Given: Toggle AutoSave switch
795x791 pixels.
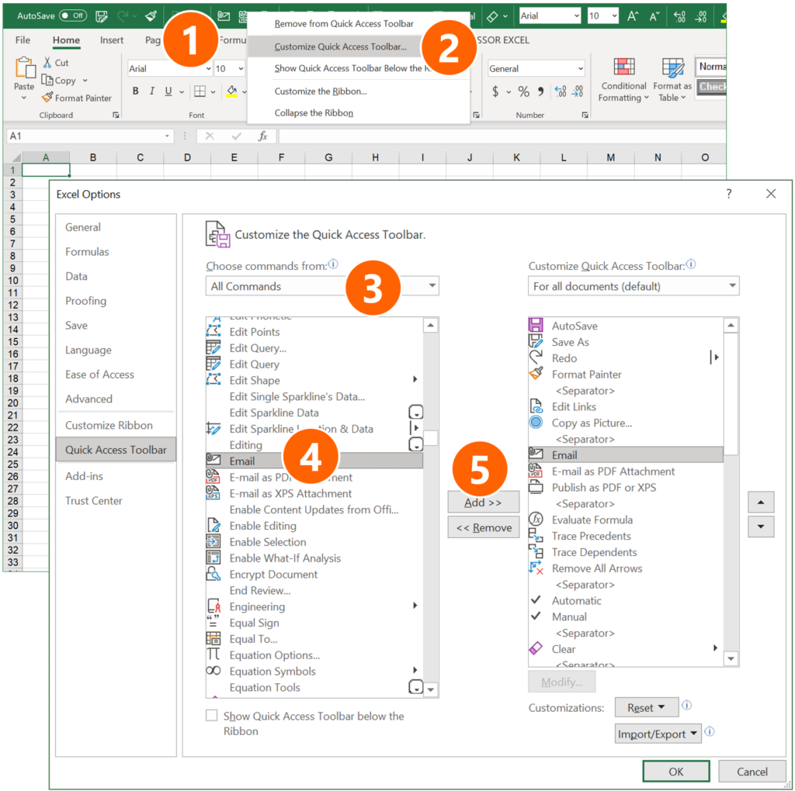Looking at the screenshot, I should [x=72, y=16].
